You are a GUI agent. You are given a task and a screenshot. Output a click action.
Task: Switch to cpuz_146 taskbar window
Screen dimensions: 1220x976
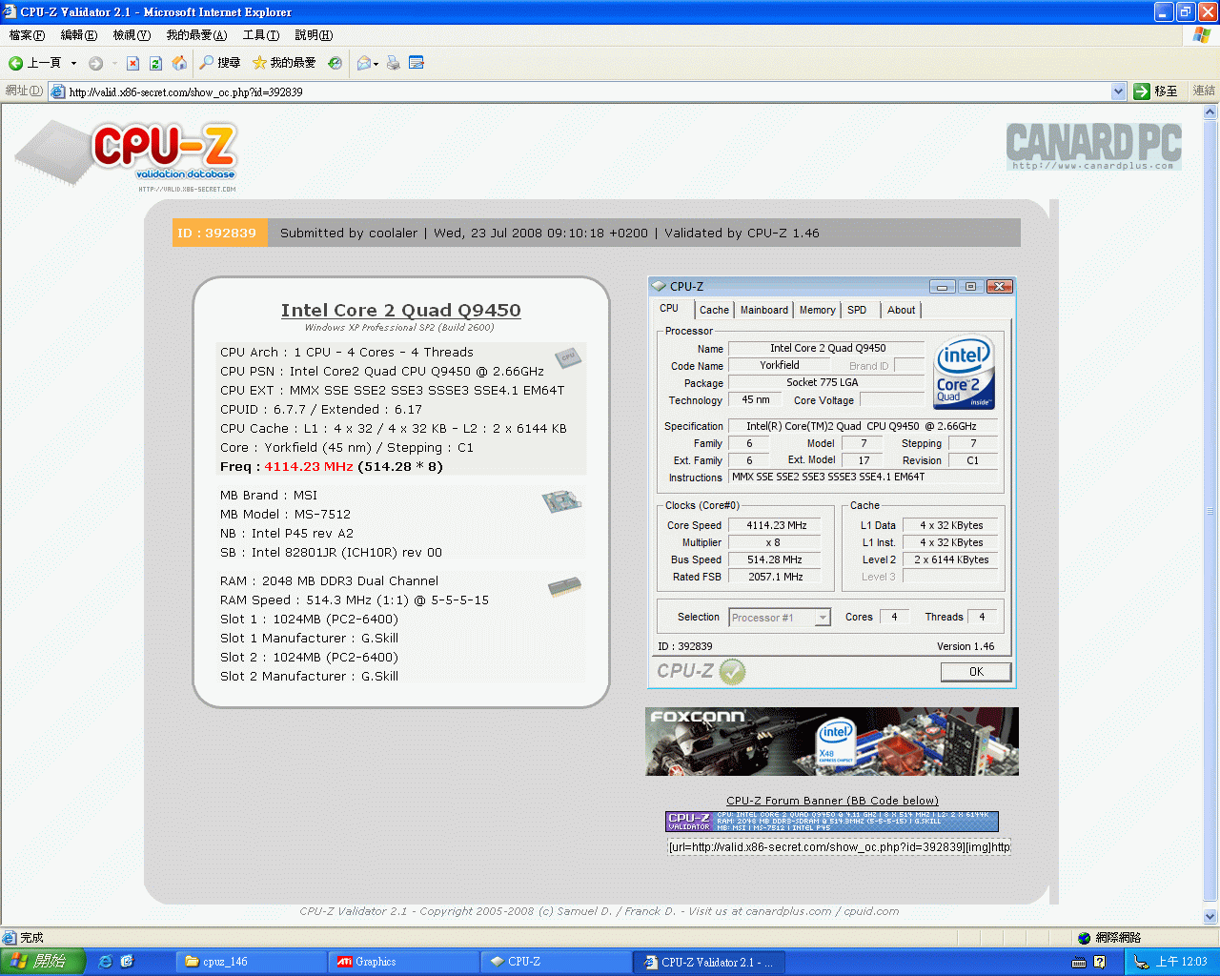(251, 962)
